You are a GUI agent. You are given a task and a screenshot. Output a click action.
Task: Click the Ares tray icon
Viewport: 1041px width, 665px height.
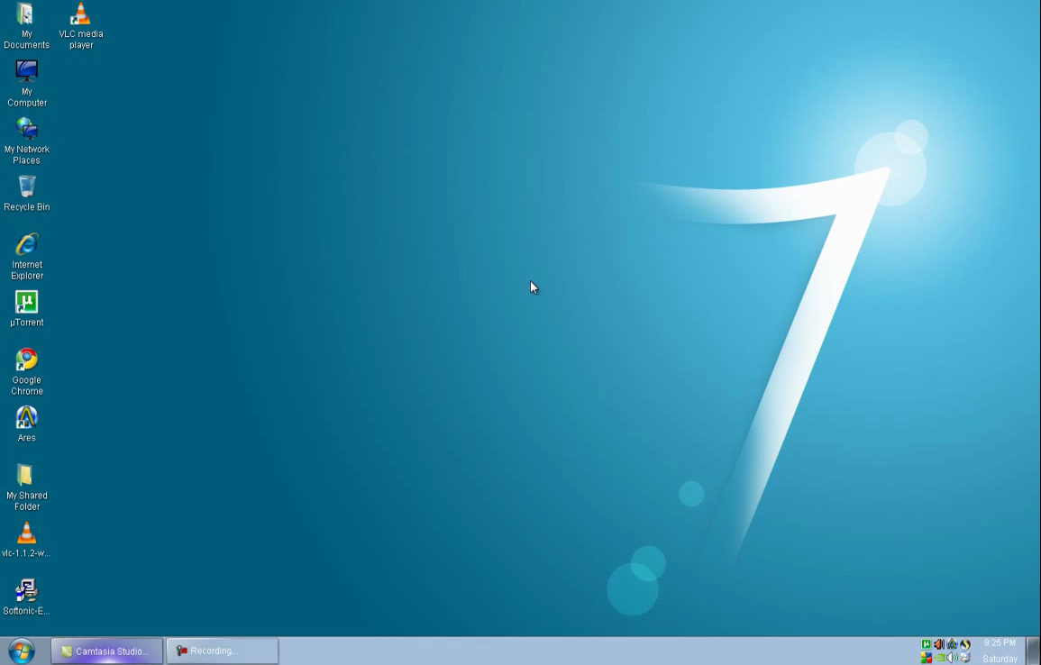(952, 643)
